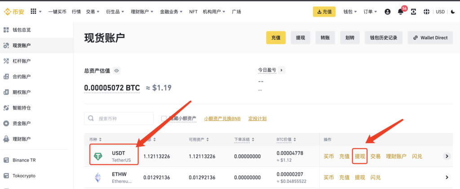Click the earn account sidebar icon

(6, 139)
